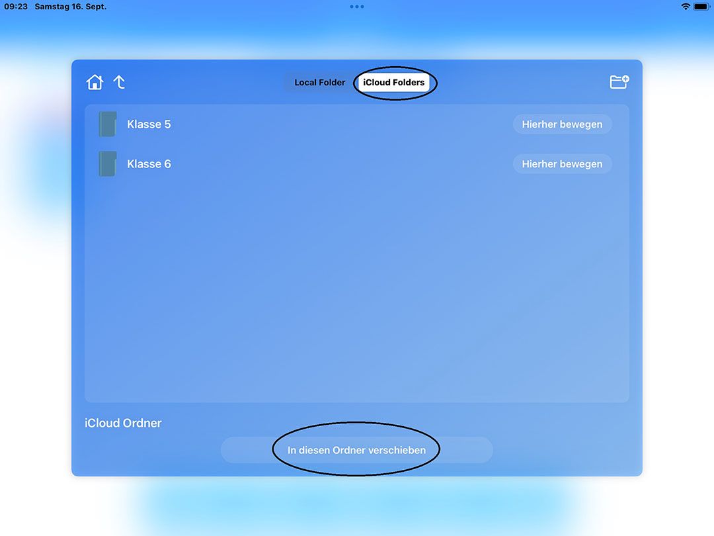Screen dimensions: 714x536
Task: Open the Klasse 5 folder name
Action: click(x=149, y=124)
